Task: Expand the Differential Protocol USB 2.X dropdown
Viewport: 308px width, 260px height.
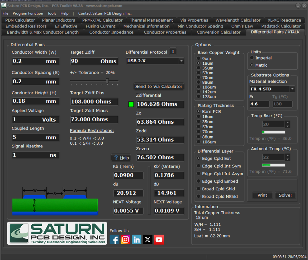Action: point(181,61)
